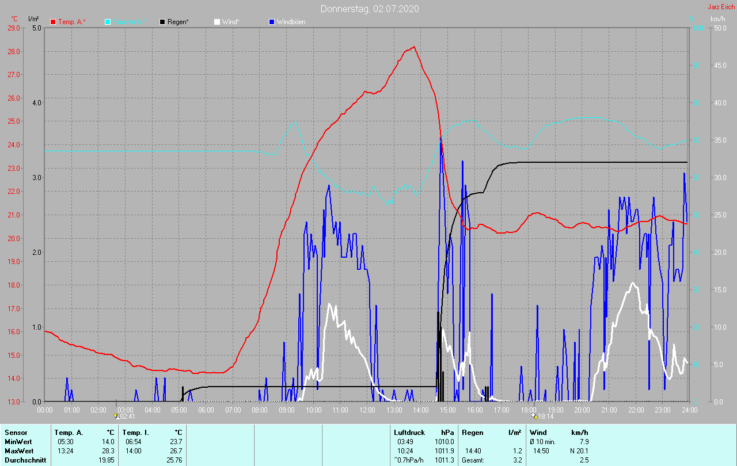Click the min outdoor temperature time 05:30

[x=65, y=442]
